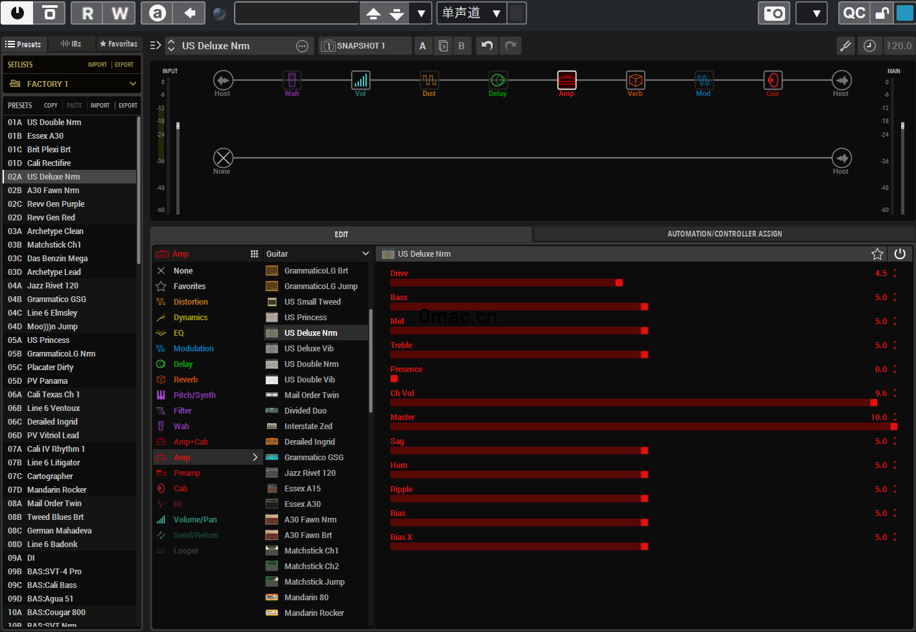Open the EDIT tab

pos(341,234)
